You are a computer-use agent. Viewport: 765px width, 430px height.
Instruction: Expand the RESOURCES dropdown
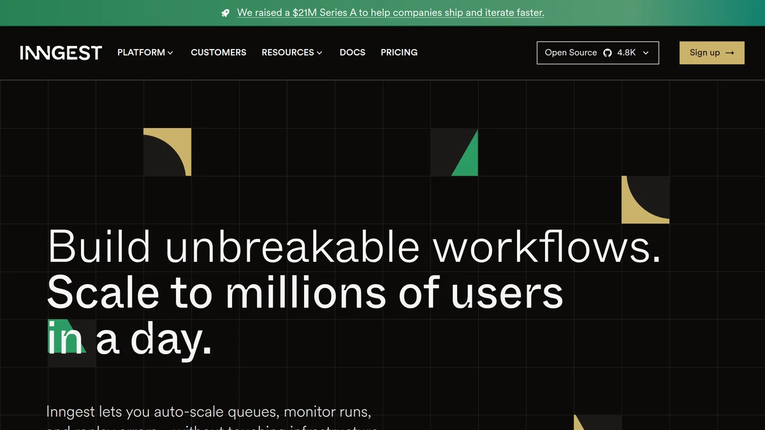point(292,53)
